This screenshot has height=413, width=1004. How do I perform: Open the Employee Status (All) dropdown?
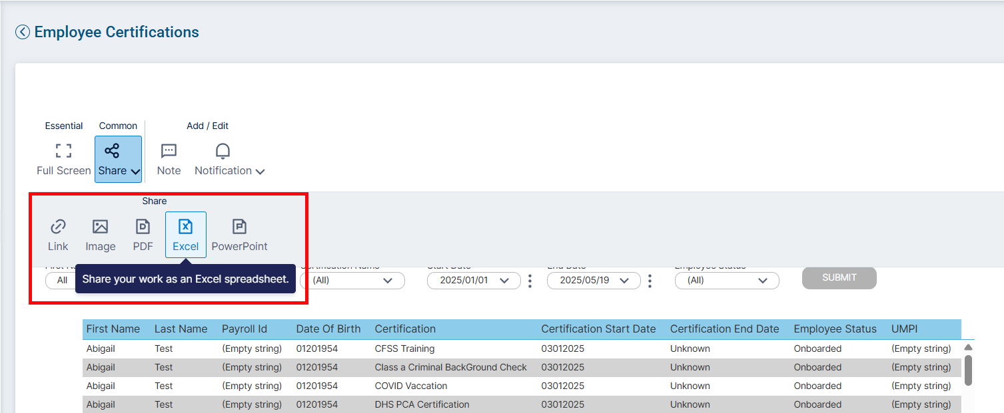tap(727, 281)
